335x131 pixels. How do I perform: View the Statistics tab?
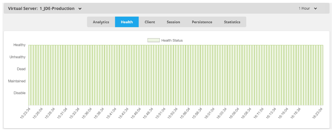[x=232, y=22]
